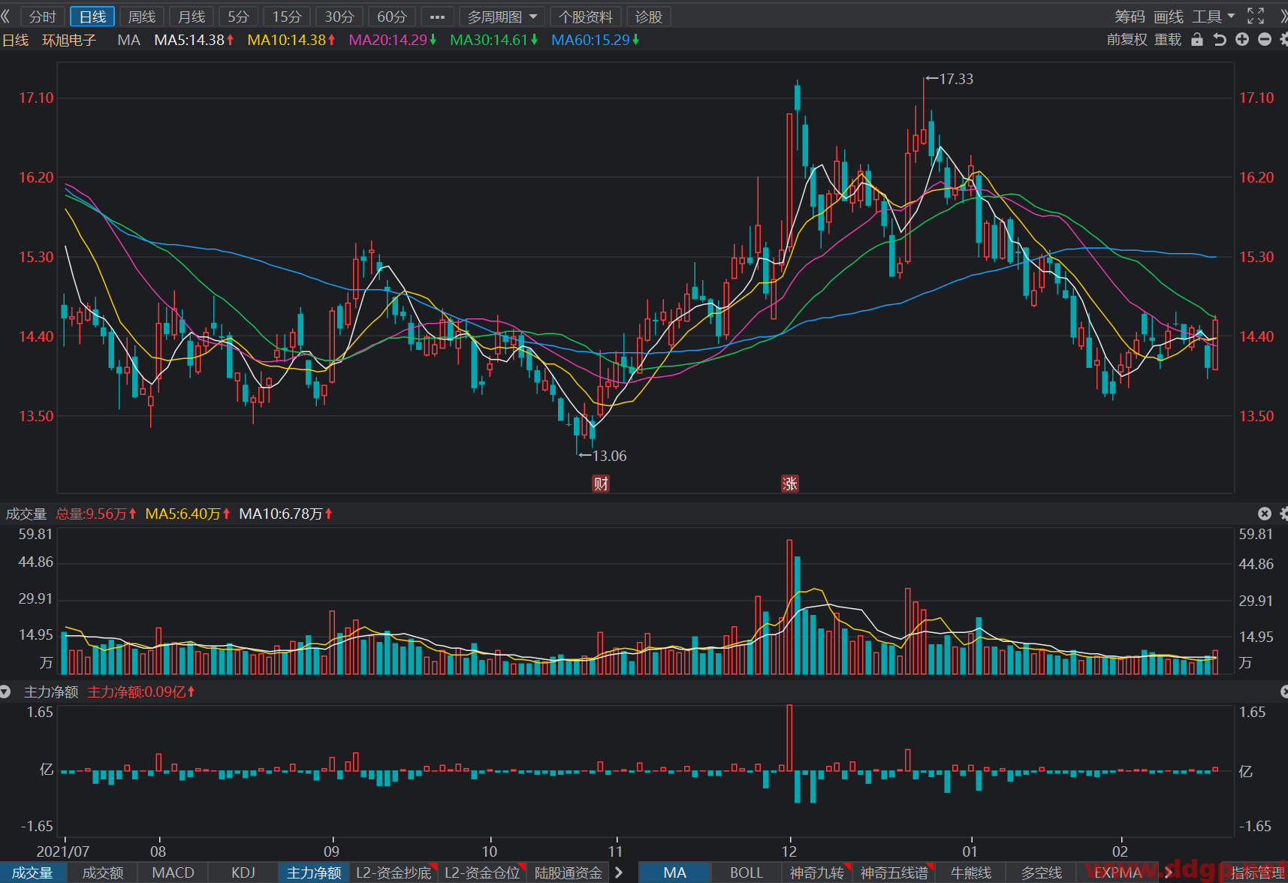
Task: Select BOLL main indicator tab
Action: pyautogui.click(x=746, y=872)
